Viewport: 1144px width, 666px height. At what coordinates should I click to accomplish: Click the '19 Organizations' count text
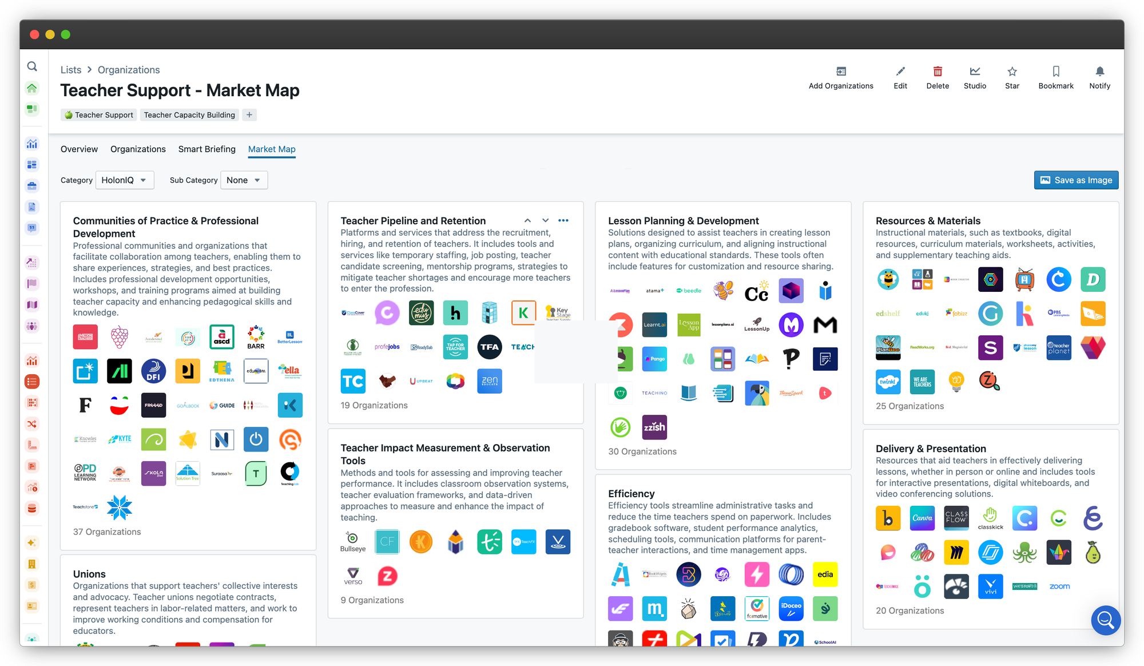(374, 405)
